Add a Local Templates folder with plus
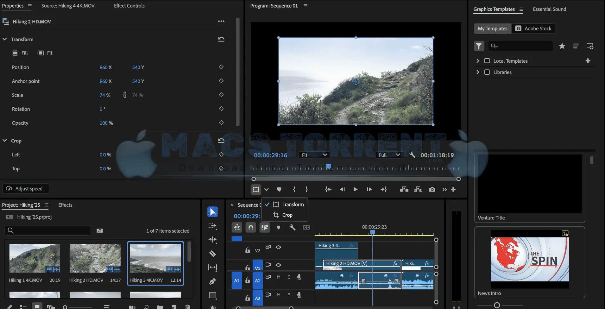 [x=588, y=61]
